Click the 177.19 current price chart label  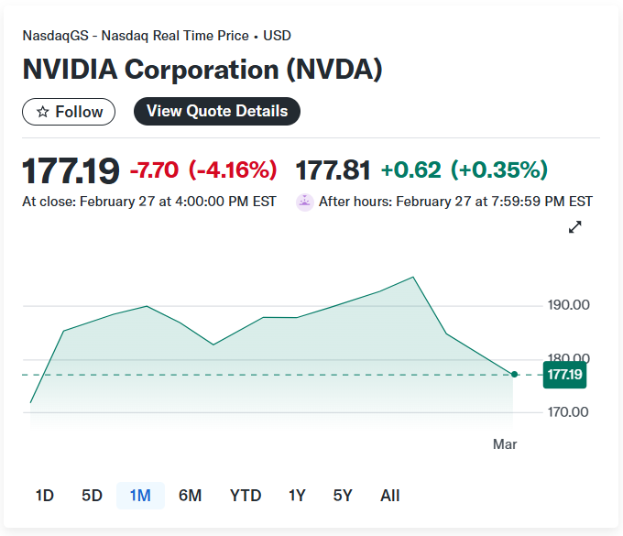point(563,375)
